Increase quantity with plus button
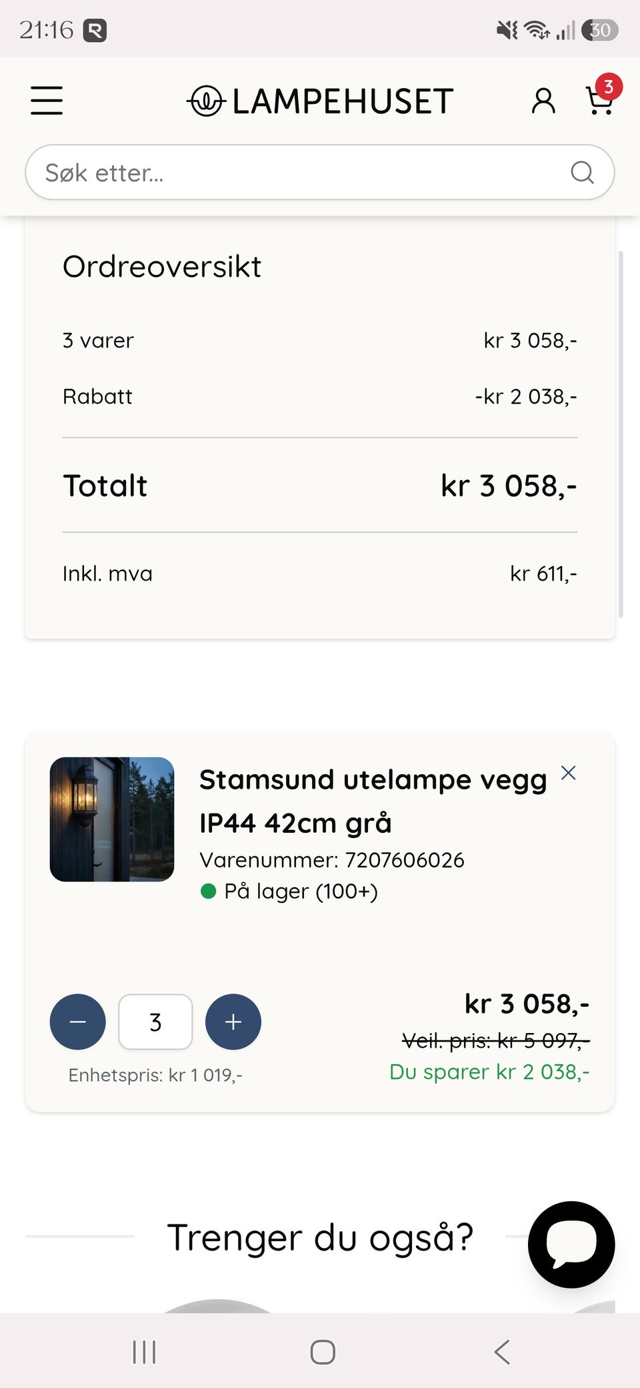 click(233, 1022)
